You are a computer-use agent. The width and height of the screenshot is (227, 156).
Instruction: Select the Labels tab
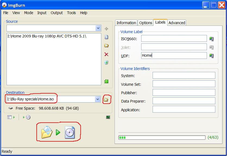(x=160, y=22)
